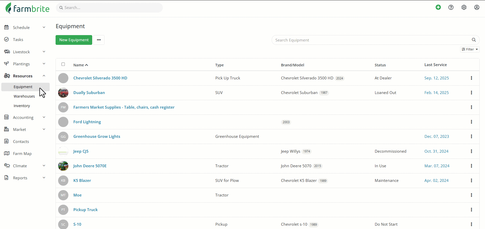The height and width of the screenshot is (229, 485).
Task: Open row menu for Chevrolet Silverado 3500 HD
Action: pyautogui.click(x=471, y=78)
